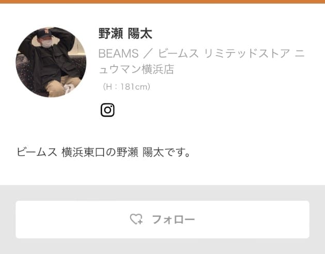The height and width of the screenshot is (254, 325).
Task: Click the slash separator after BEAMS
Action: click(x=148, y=54)
